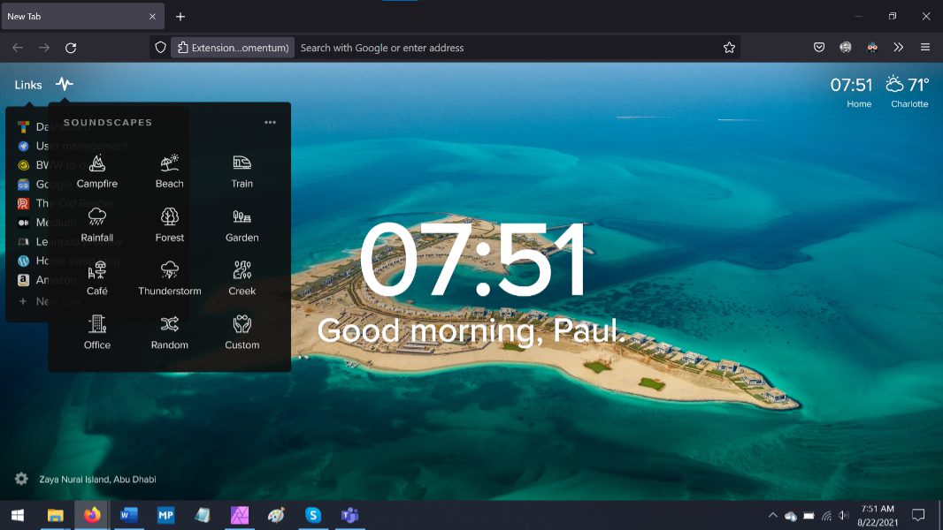The width and height of the screenshot is (943, 530).
Task: Expand the Firefox toolbar overflow chevron
Action: point(899,48)
